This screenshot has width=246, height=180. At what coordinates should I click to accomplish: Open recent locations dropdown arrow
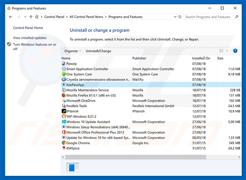click(25, 17)
